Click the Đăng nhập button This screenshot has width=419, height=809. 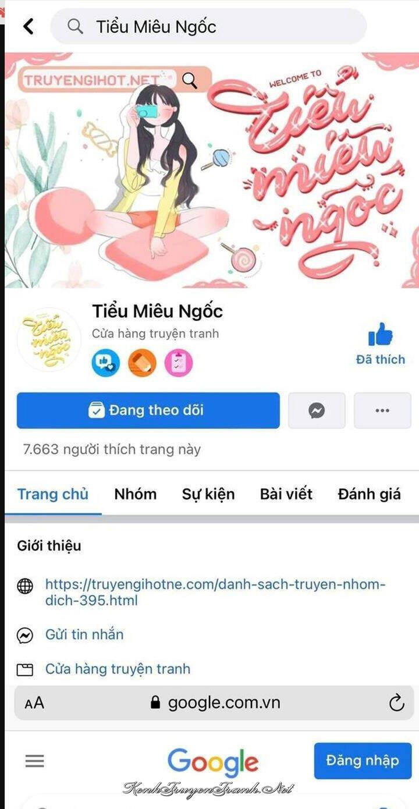[363, 761]
